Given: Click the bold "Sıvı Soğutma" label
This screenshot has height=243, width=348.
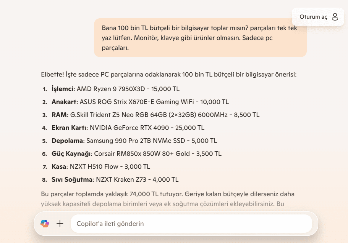Looking at the screenshot, I should coord(72,179).
